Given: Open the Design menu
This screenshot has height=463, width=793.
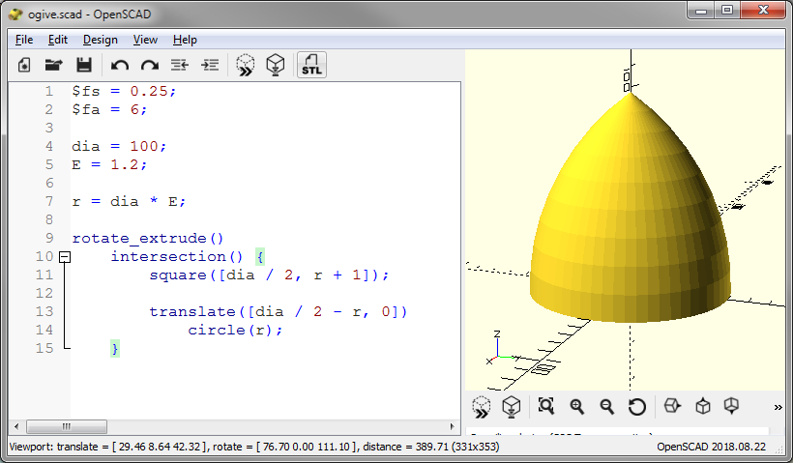Looking at the screenshot, I should 100,40.
